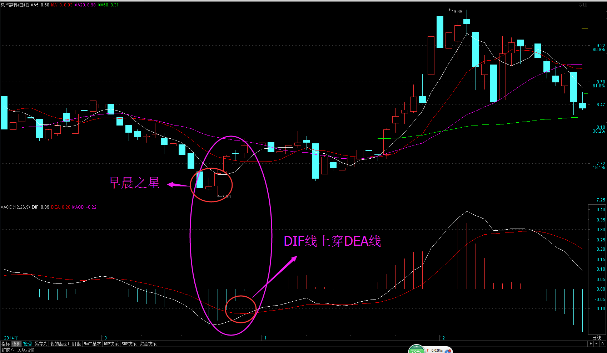This screenshot has width=607, height=353.
Task: Open the 指标 indicator tab
Action: [x=5, y=344]
